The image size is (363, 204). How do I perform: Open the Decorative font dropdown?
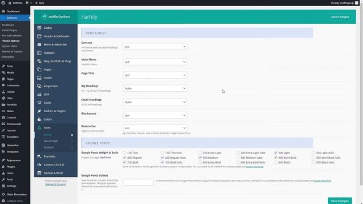[x=155, y=128]
